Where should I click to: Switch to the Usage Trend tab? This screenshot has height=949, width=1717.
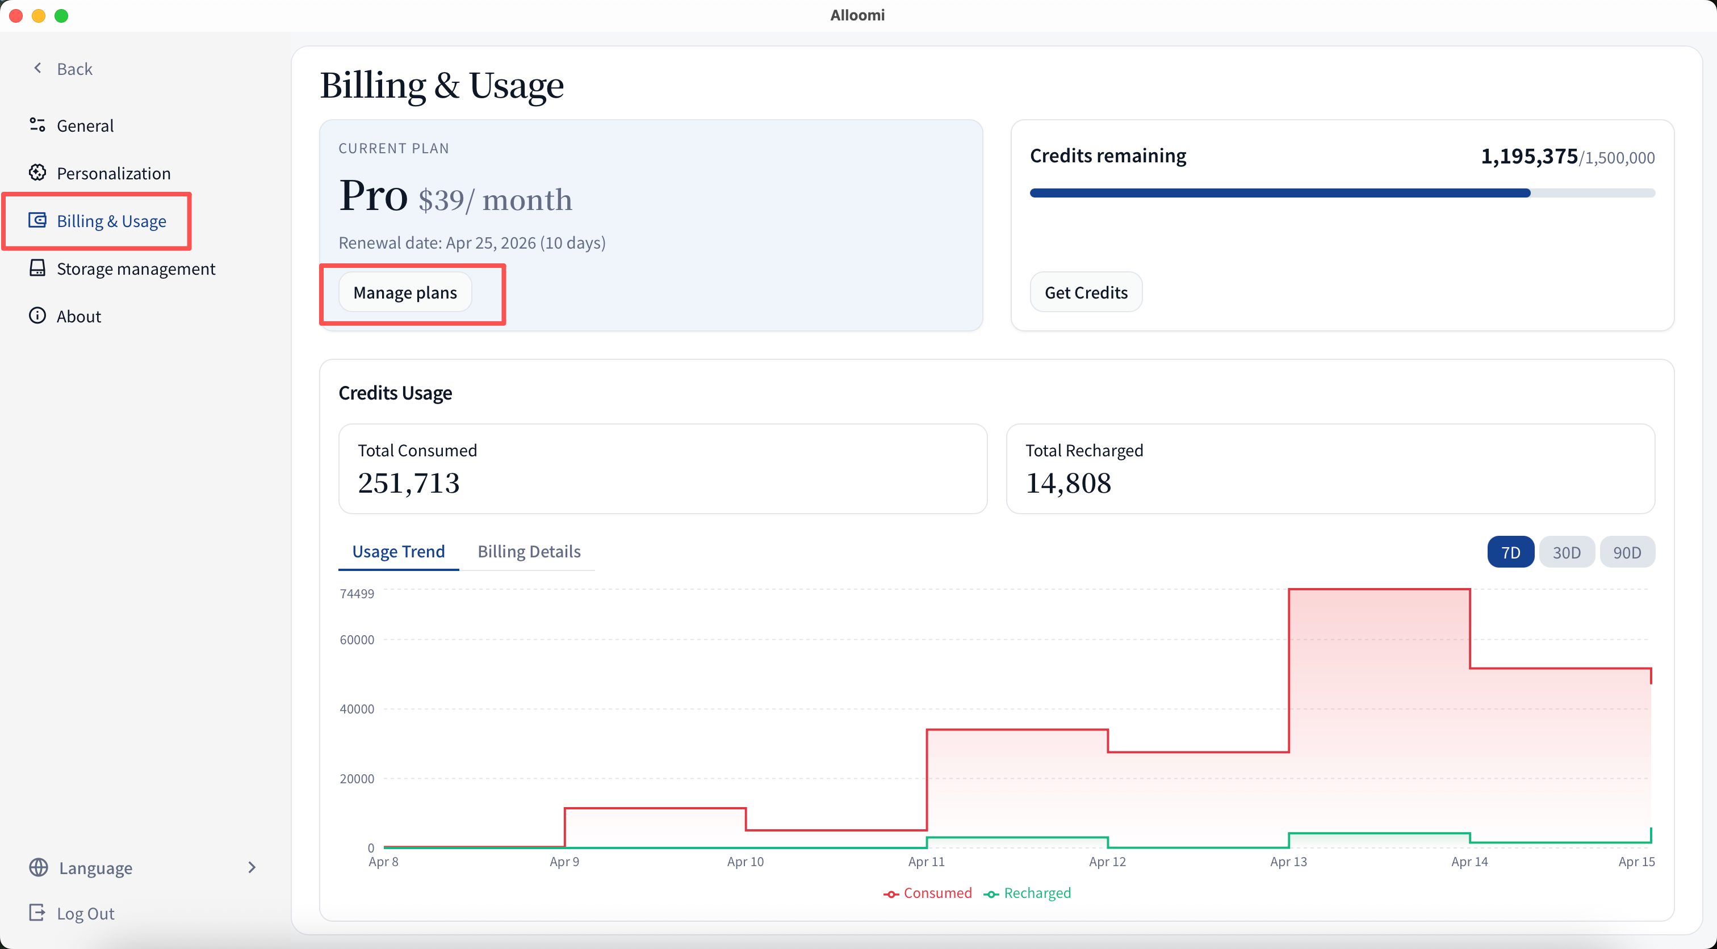click(x=398, y=551)
